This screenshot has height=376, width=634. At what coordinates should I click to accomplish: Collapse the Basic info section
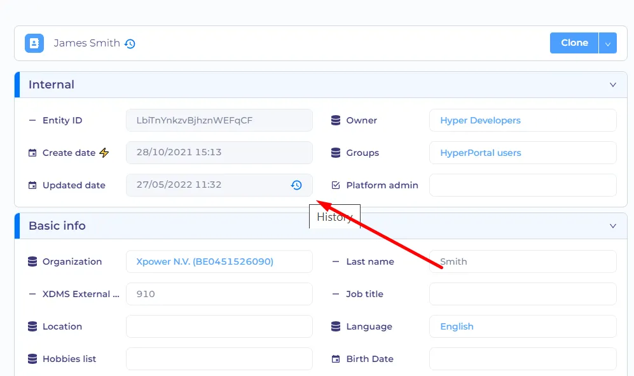pos(613,226)
